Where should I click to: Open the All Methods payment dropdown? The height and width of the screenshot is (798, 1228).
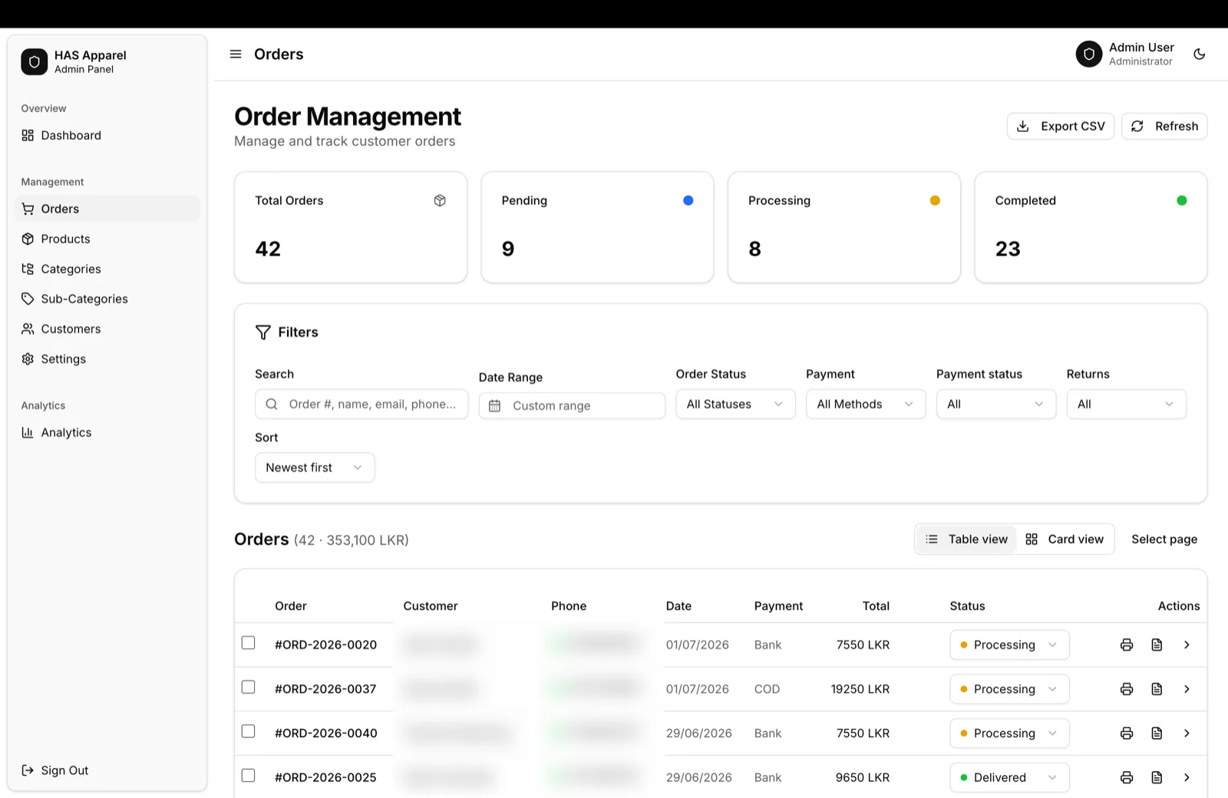pyautogui.click(x=866, y=404)
